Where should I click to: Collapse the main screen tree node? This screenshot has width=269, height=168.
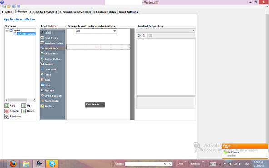(x=7, y=30)
